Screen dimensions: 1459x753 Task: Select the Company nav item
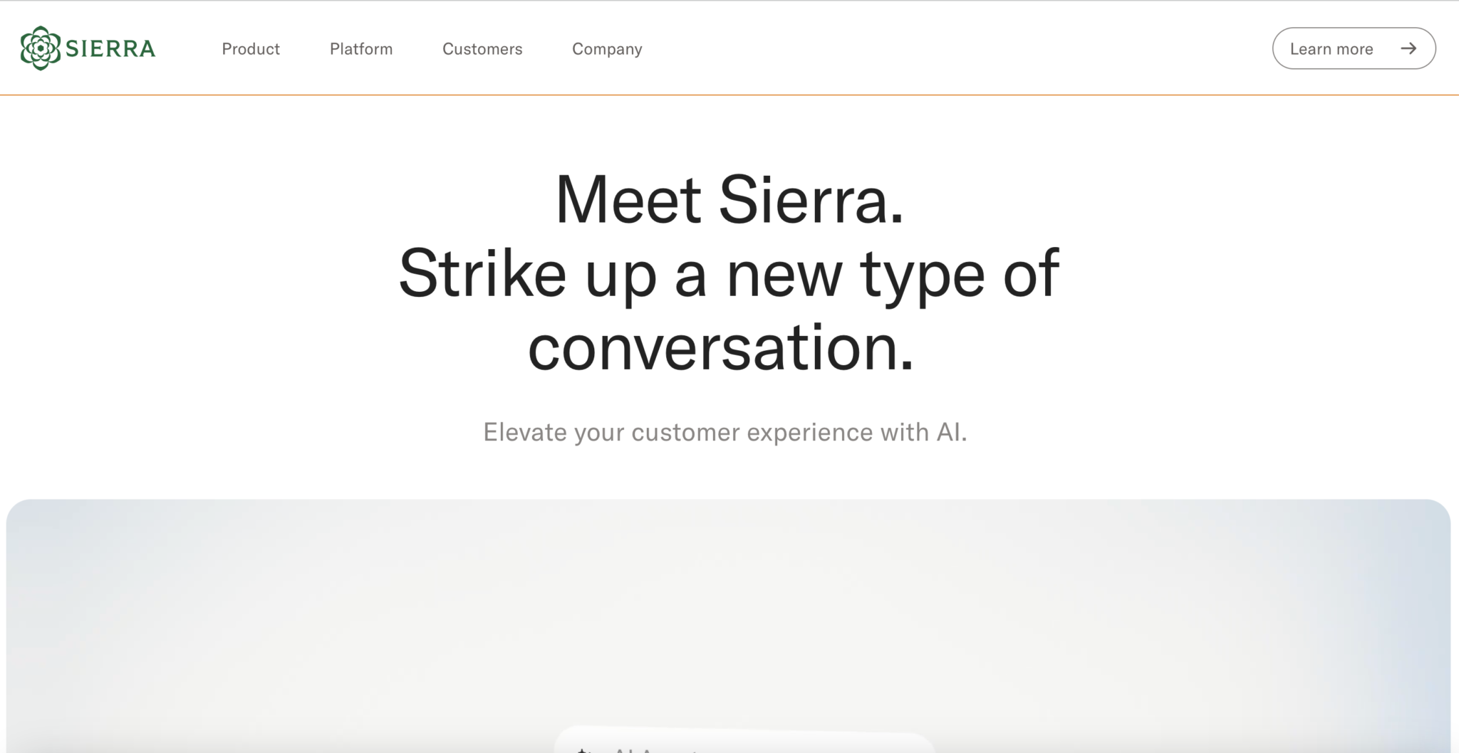pyautogui.click(x=607, y=49)
